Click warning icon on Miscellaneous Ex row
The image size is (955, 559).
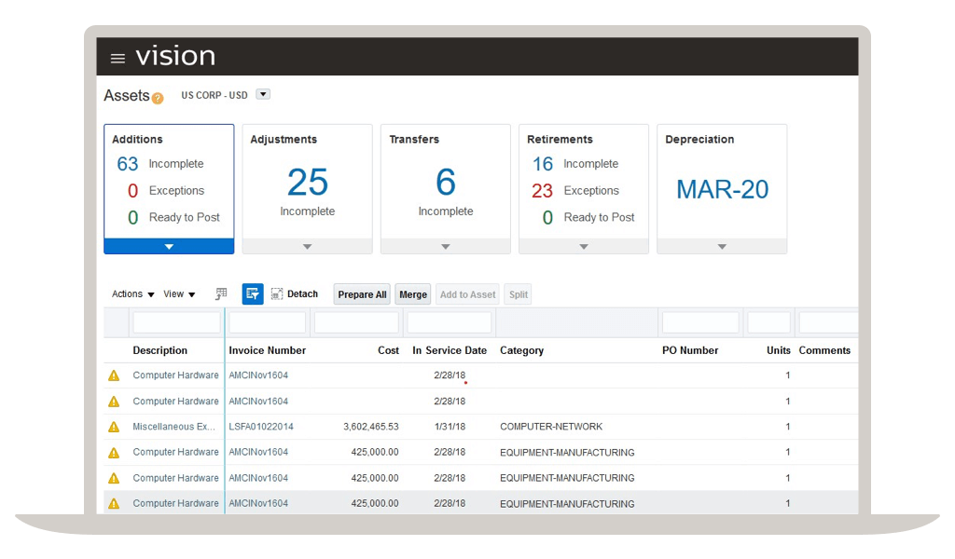114,426
